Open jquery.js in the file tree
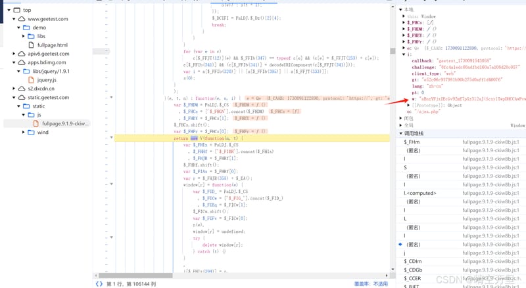Image resolution: width=526 pixels, height=288 pixels. (47, 79)
